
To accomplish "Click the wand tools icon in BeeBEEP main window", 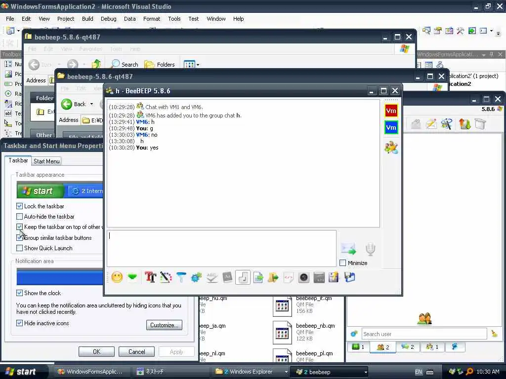I will [447, 124].
